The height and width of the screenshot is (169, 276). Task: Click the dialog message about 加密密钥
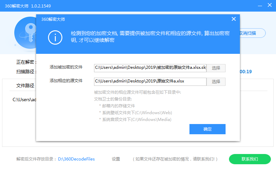150,36
